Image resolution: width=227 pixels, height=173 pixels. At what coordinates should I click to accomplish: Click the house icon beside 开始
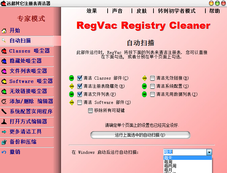pyautogui.click(x=4, y=31)
